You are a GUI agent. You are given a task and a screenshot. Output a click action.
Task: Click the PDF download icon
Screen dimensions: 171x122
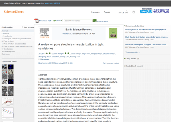point(36,21)
